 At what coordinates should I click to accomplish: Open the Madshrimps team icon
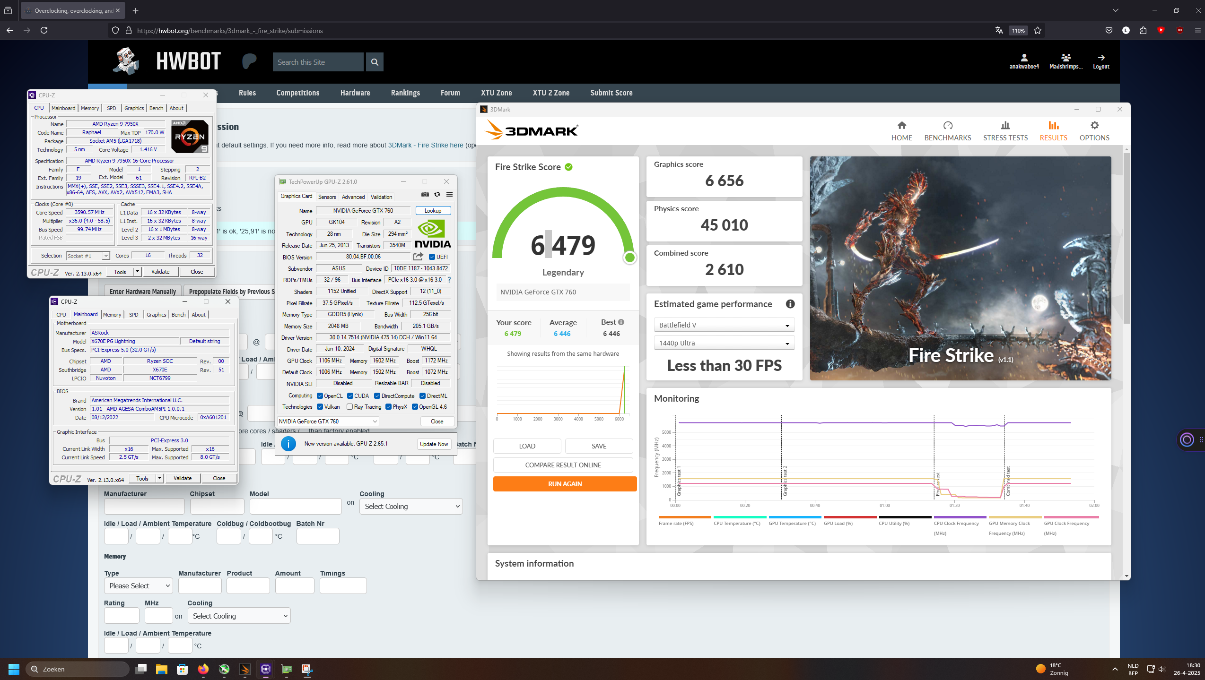click(1065, 58)
